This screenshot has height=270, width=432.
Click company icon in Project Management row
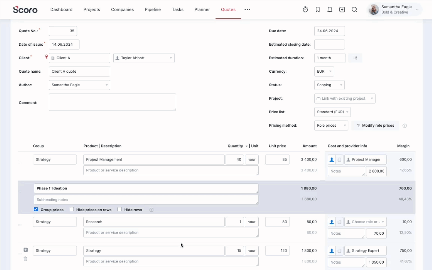click(x=339, y=159)
